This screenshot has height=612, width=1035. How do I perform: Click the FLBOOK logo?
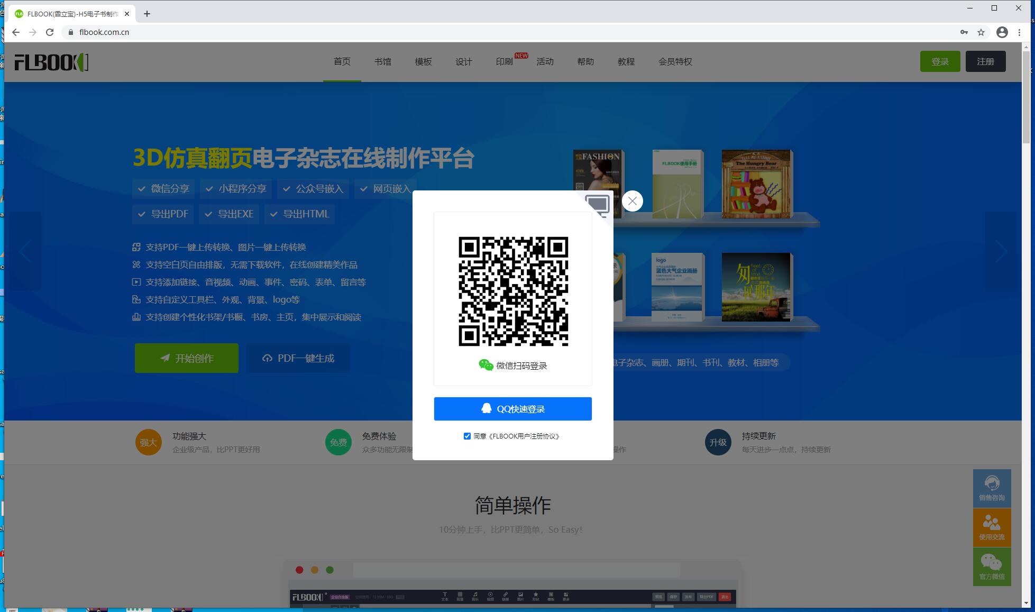(51, 62)
